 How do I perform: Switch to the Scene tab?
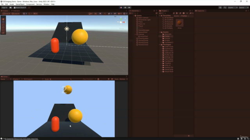[x=5, y=11]
